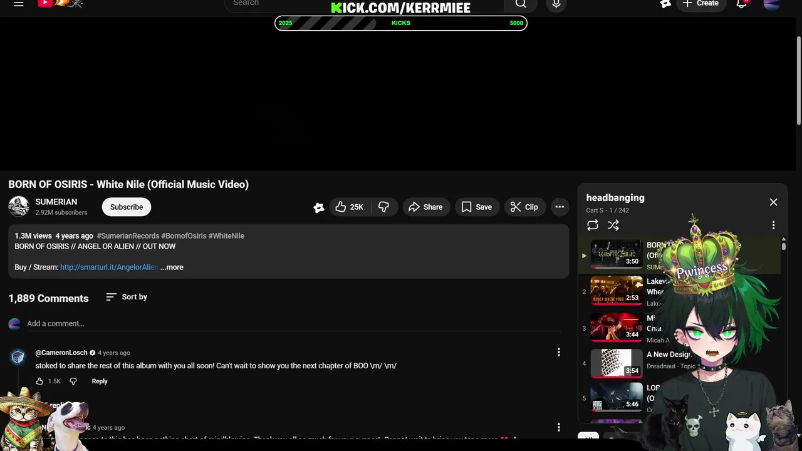Viewport: 802px width, 451px height.
Task: Open headbanging playlist options menu
Action: [773, 225]
